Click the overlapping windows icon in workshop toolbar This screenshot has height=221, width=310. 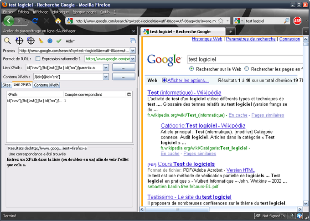pyautogui.click(x=133, y=41)
